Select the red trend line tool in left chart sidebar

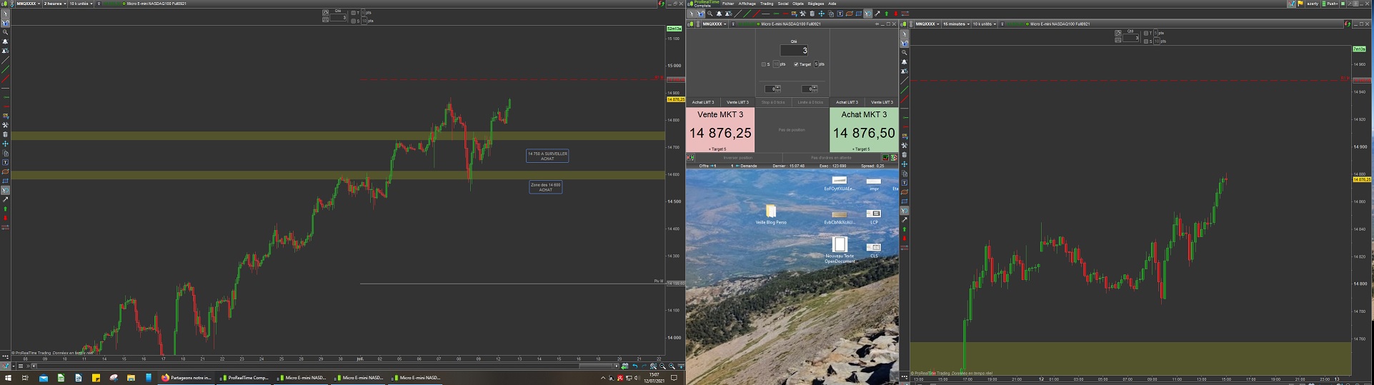click(5, 79)
